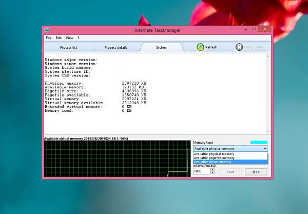This screenshot has height=214, width=308.
Task: Click the Memory load line
Action: pos(88,111)
